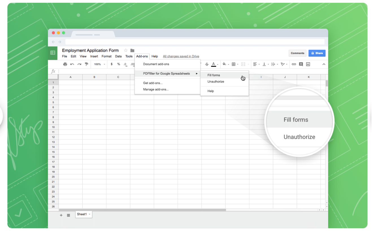
Task: Toggle strikethrough formatting
Action: coord(207,64)
